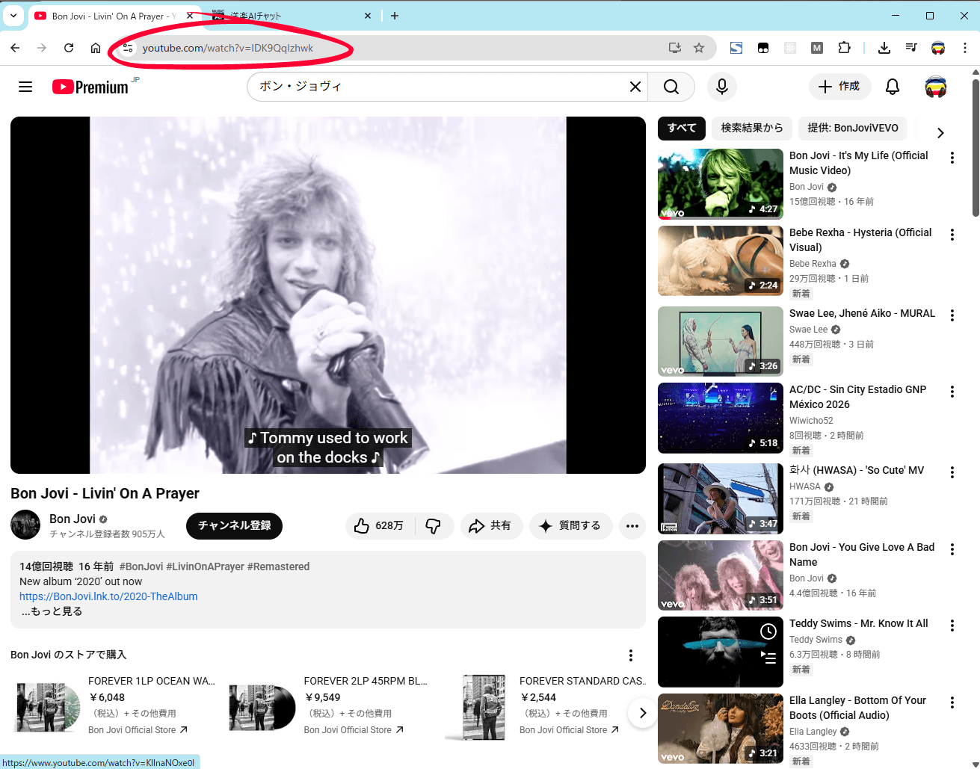The width and height of the screenshot is (980, 769).
Task: Click the 共有 share button
Action: coord(491,526)
